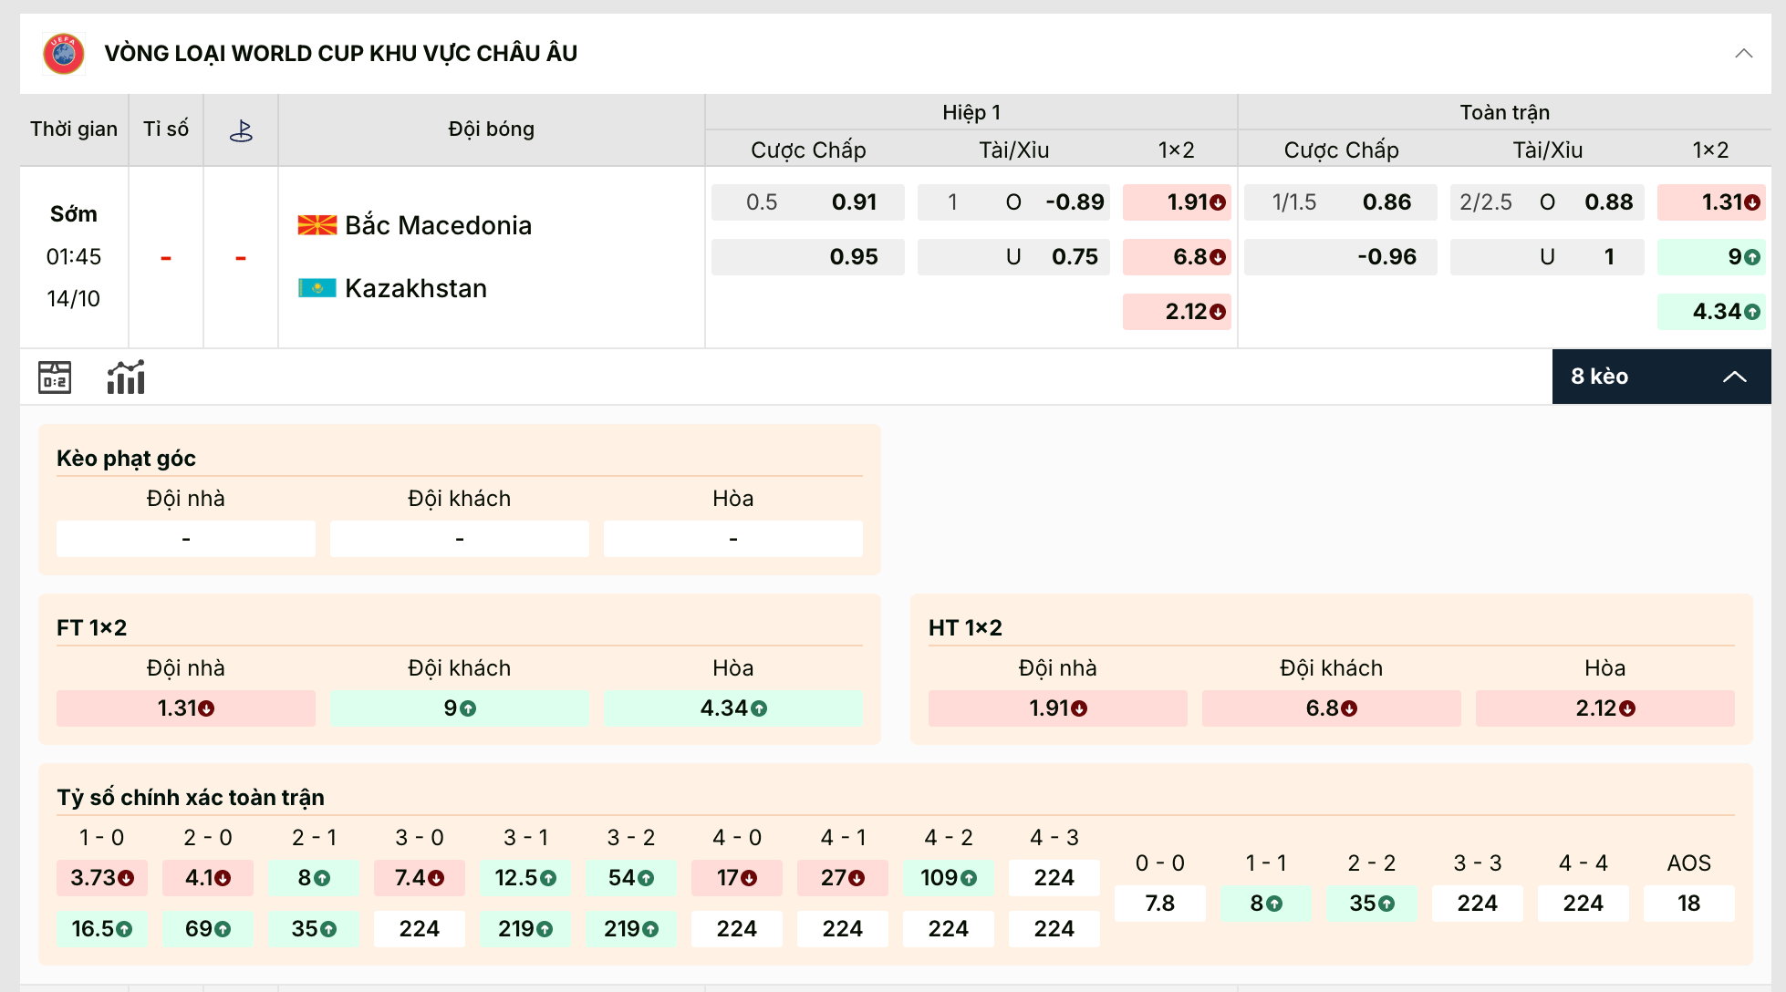1786x992 pixels.
Task: Select 0 - 0 correct score odds 7.8
Action: (x=1159, y=904)
